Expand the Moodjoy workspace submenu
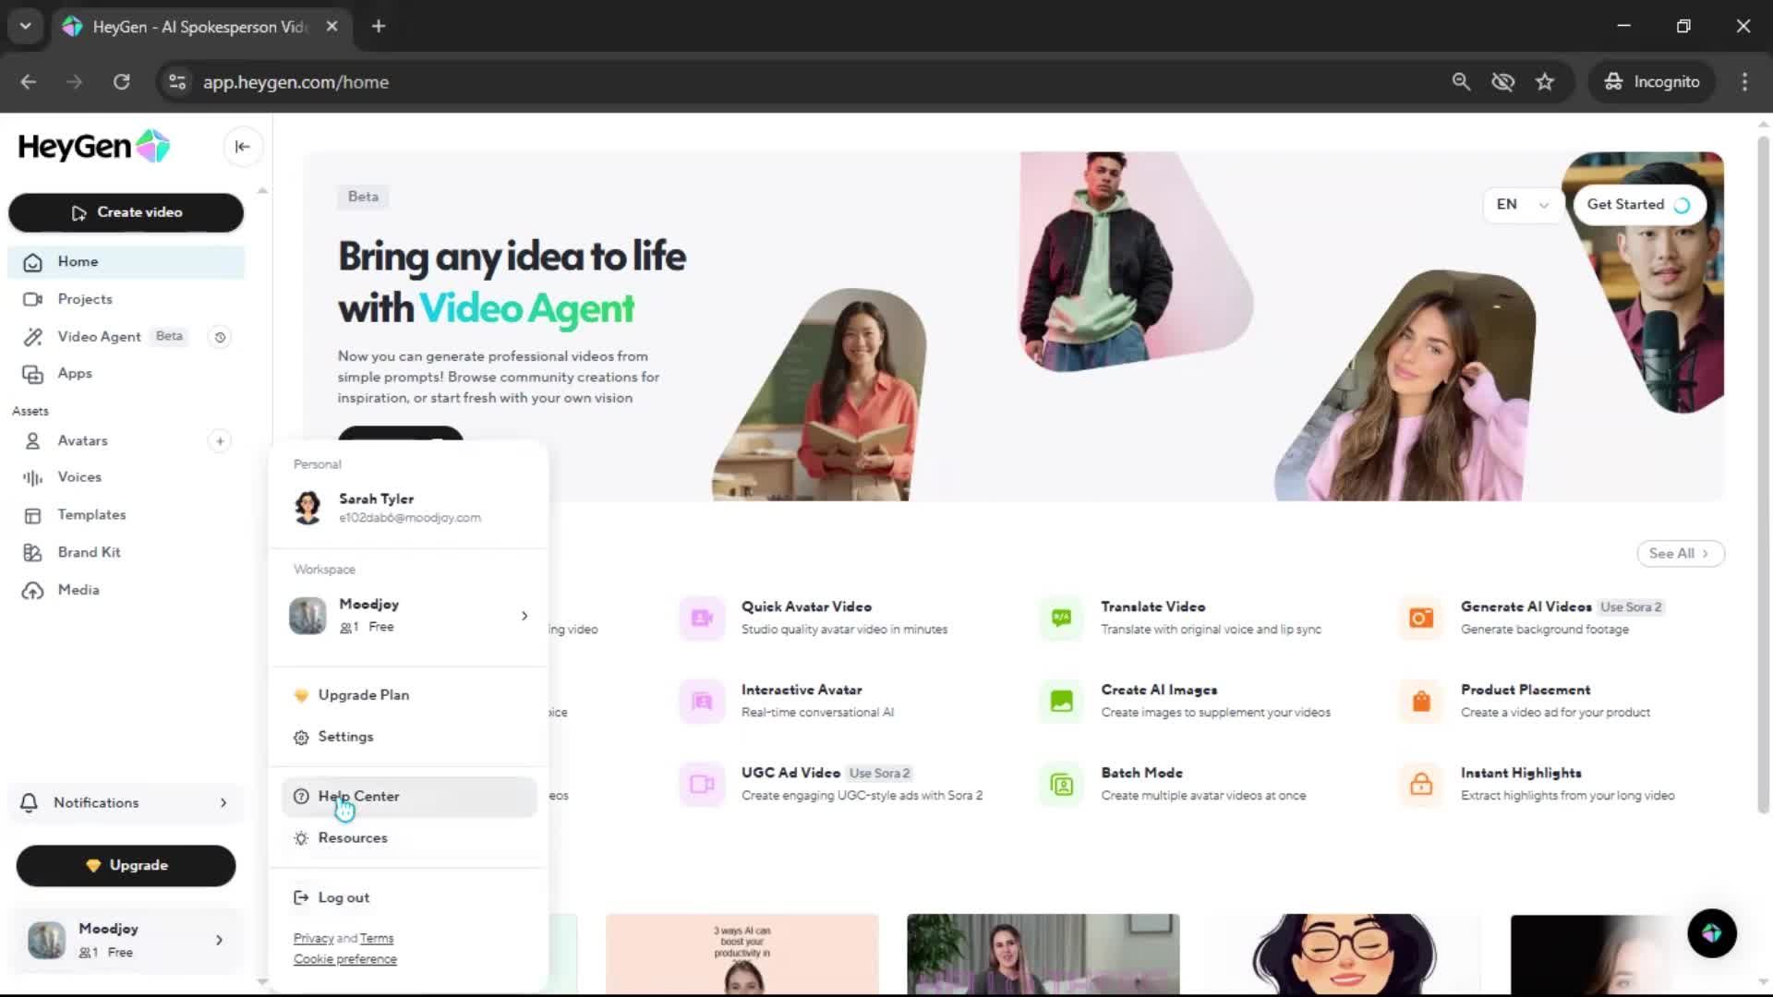 pos(524,616)
